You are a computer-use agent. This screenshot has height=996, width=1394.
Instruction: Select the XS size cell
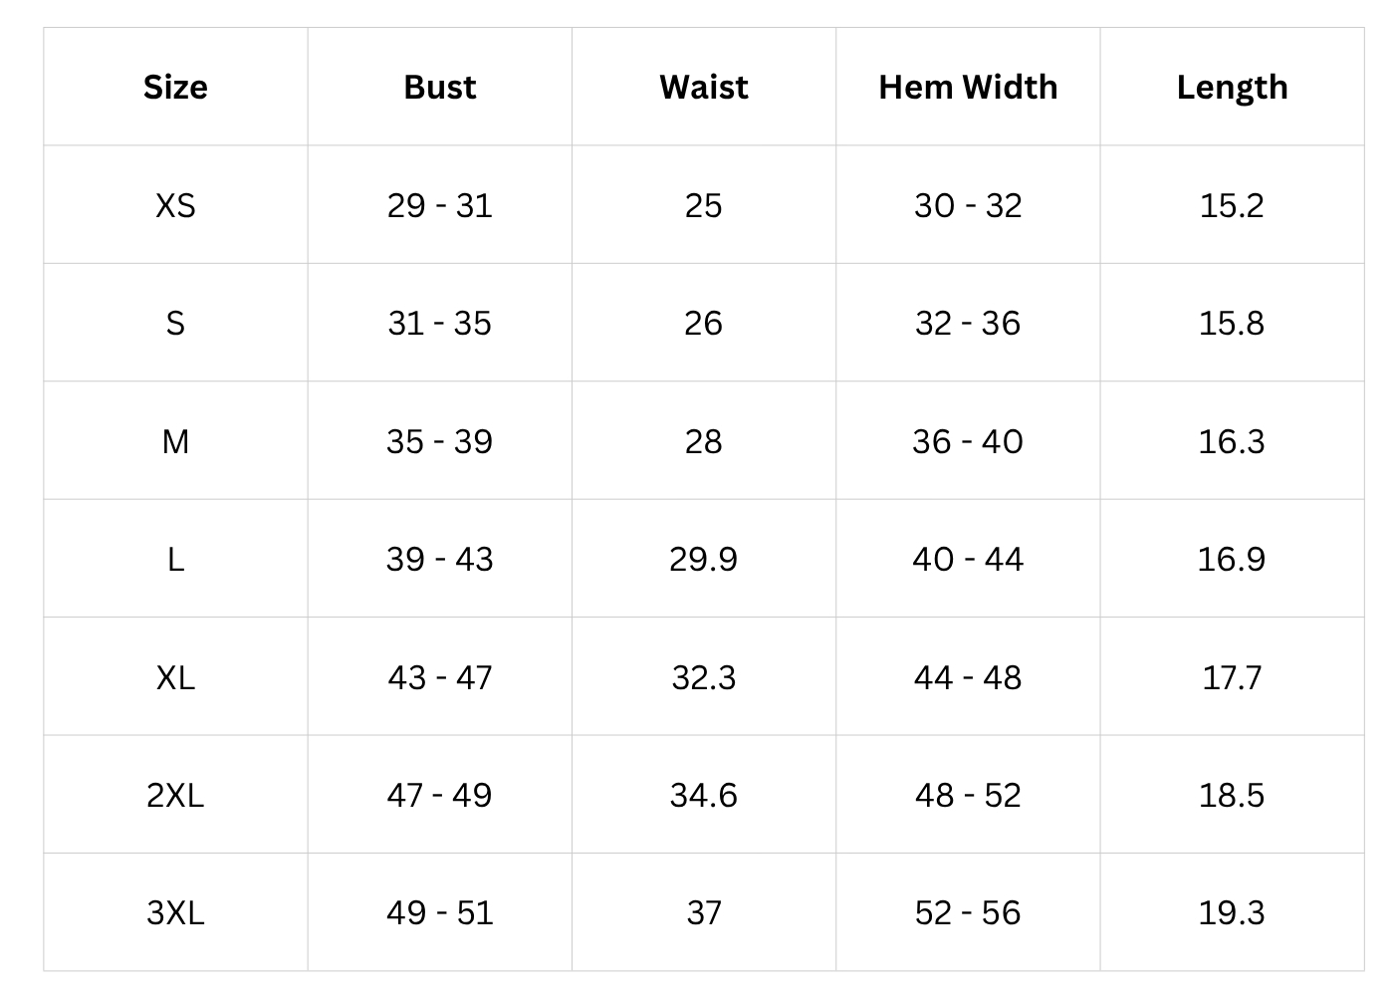click(175, 206)
